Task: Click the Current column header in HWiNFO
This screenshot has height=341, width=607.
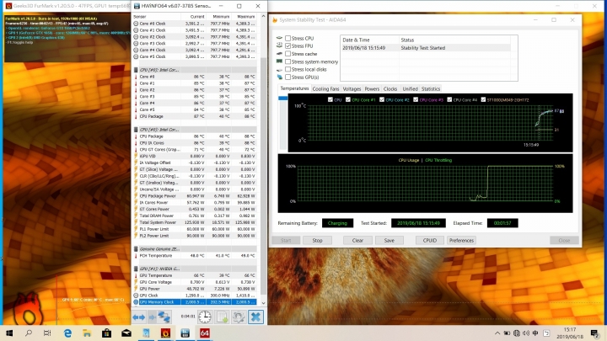Action: coord(197,17)
